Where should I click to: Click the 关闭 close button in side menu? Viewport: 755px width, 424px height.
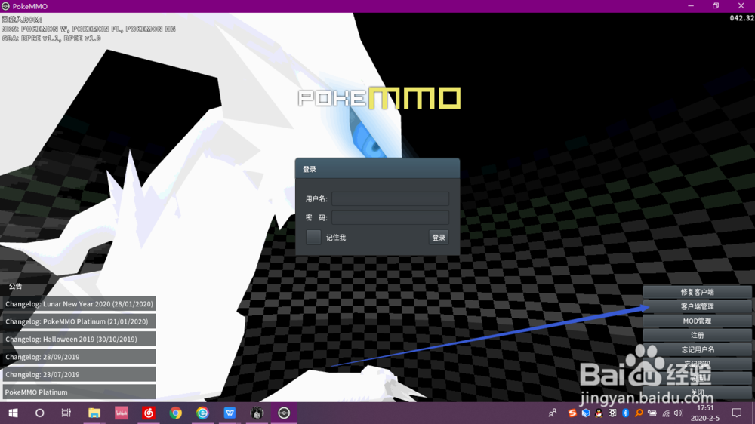pos(697,393)
